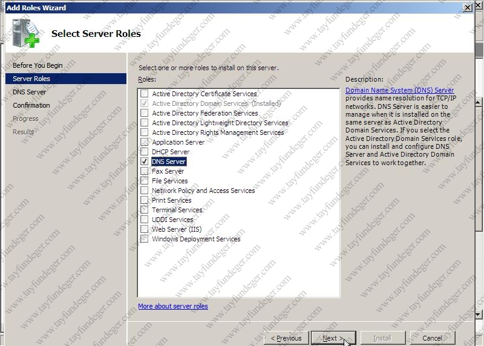The width and height of the screenshot is (484, 346).
Task: Open the Results wizard step
Action: click(24, 132)
